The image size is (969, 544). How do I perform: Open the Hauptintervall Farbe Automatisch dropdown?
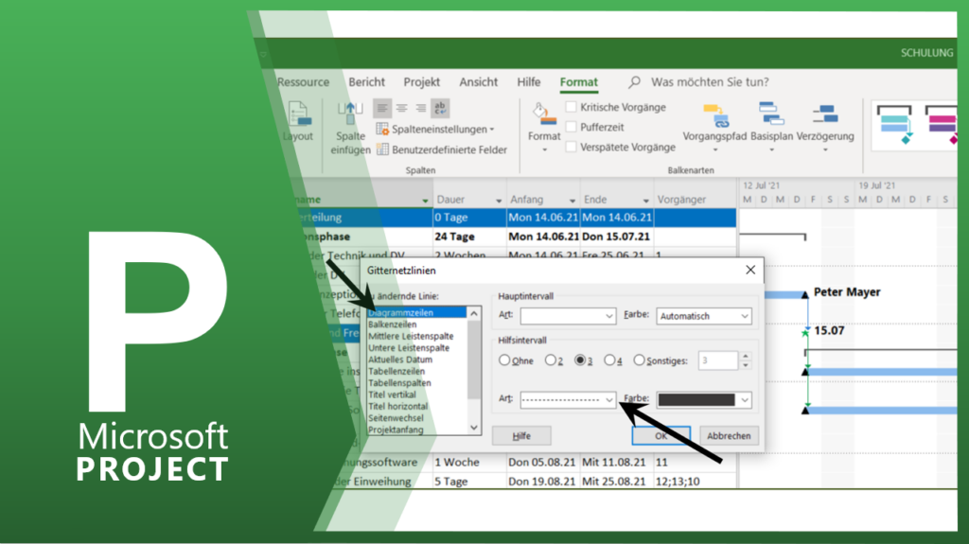704,316
